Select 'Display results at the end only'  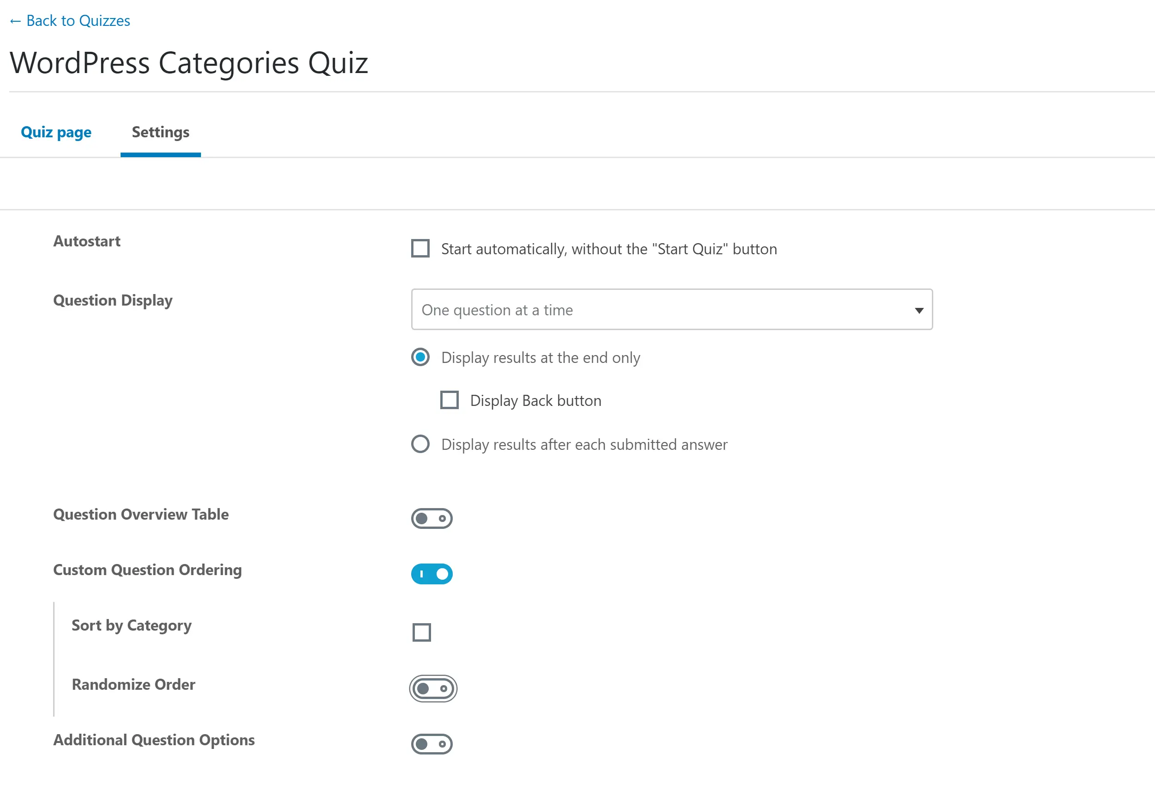point(420,357)
